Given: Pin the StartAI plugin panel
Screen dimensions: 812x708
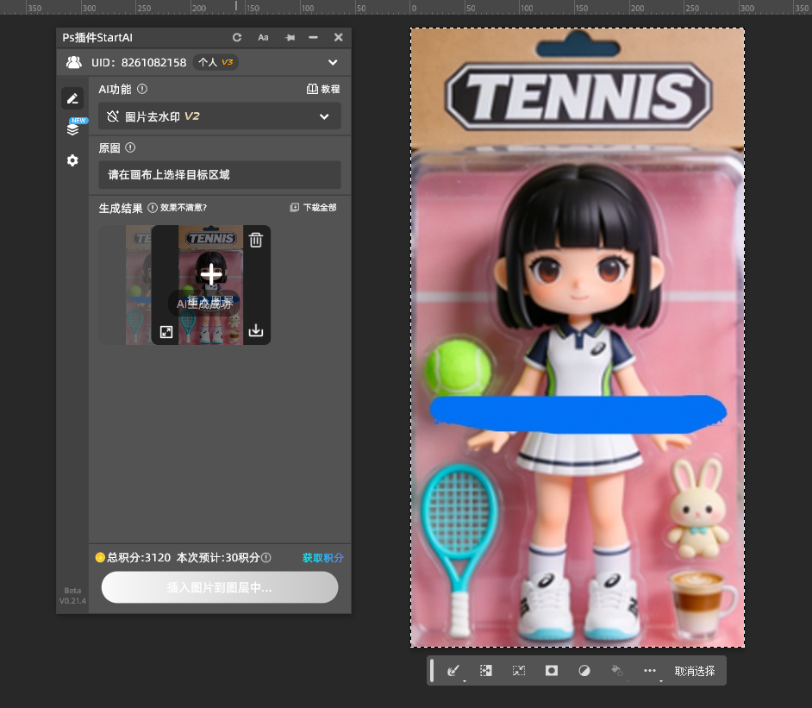Looking at the screenshot, I should [x=289, y=38].
